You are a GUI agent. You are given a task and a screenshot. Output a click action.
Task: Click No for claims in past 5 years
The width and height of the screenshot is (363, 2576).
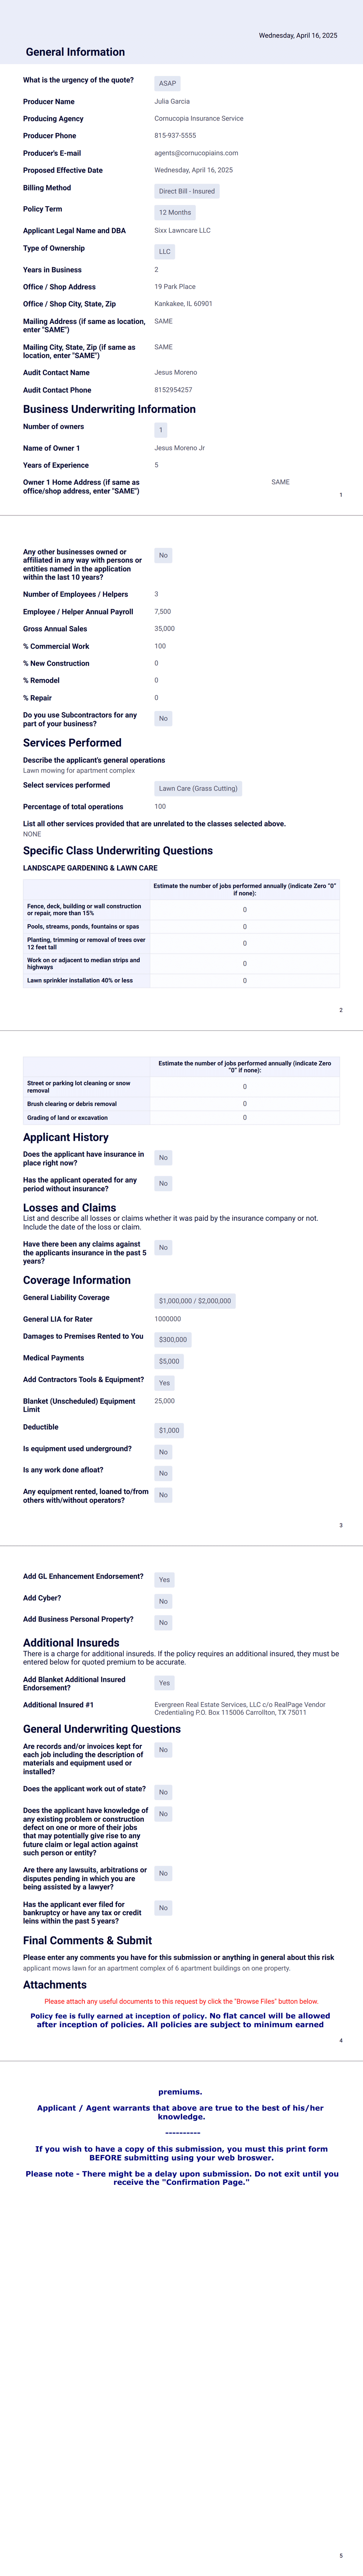pyautogui.click(x=163, y=1248)
